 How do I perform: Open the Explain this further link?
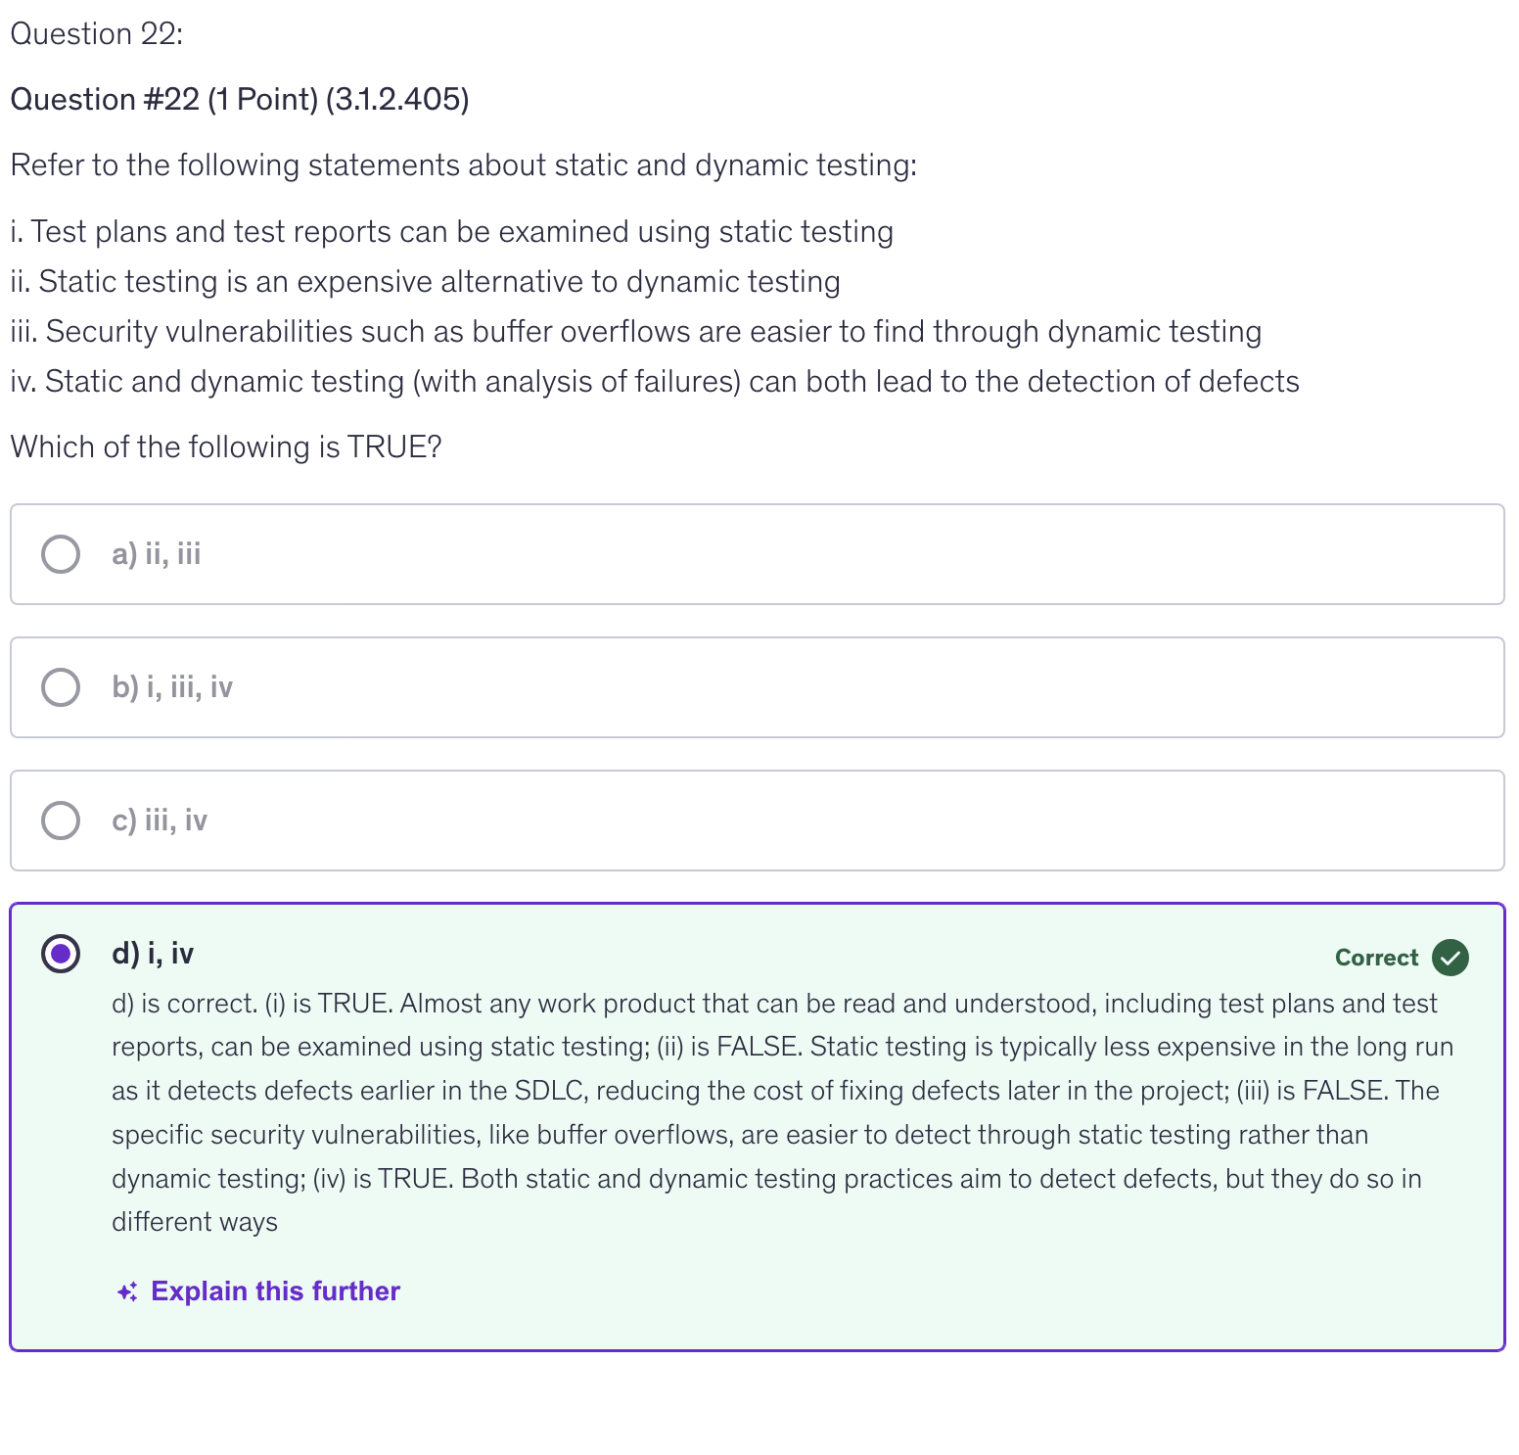275,1291
